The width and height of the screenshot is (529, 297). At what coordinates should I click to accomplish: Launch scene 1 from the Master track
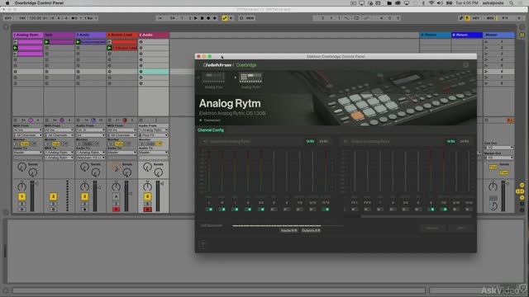click(486, 42)
